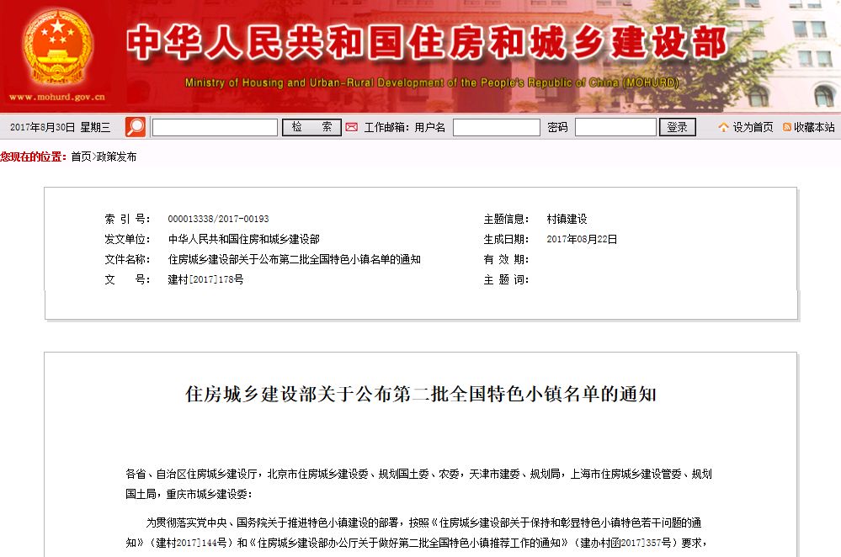Click the 生成日期 label
Image resolution: width=841 pixels, height=557 pixels.
coord(506,239)
